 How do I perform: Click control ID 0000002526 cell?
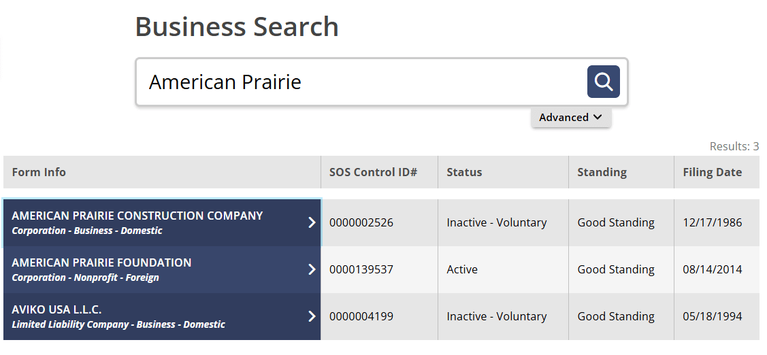coord(361,222)
